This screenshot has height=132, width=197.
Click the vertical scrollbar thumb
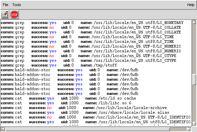tap(194, 80)
